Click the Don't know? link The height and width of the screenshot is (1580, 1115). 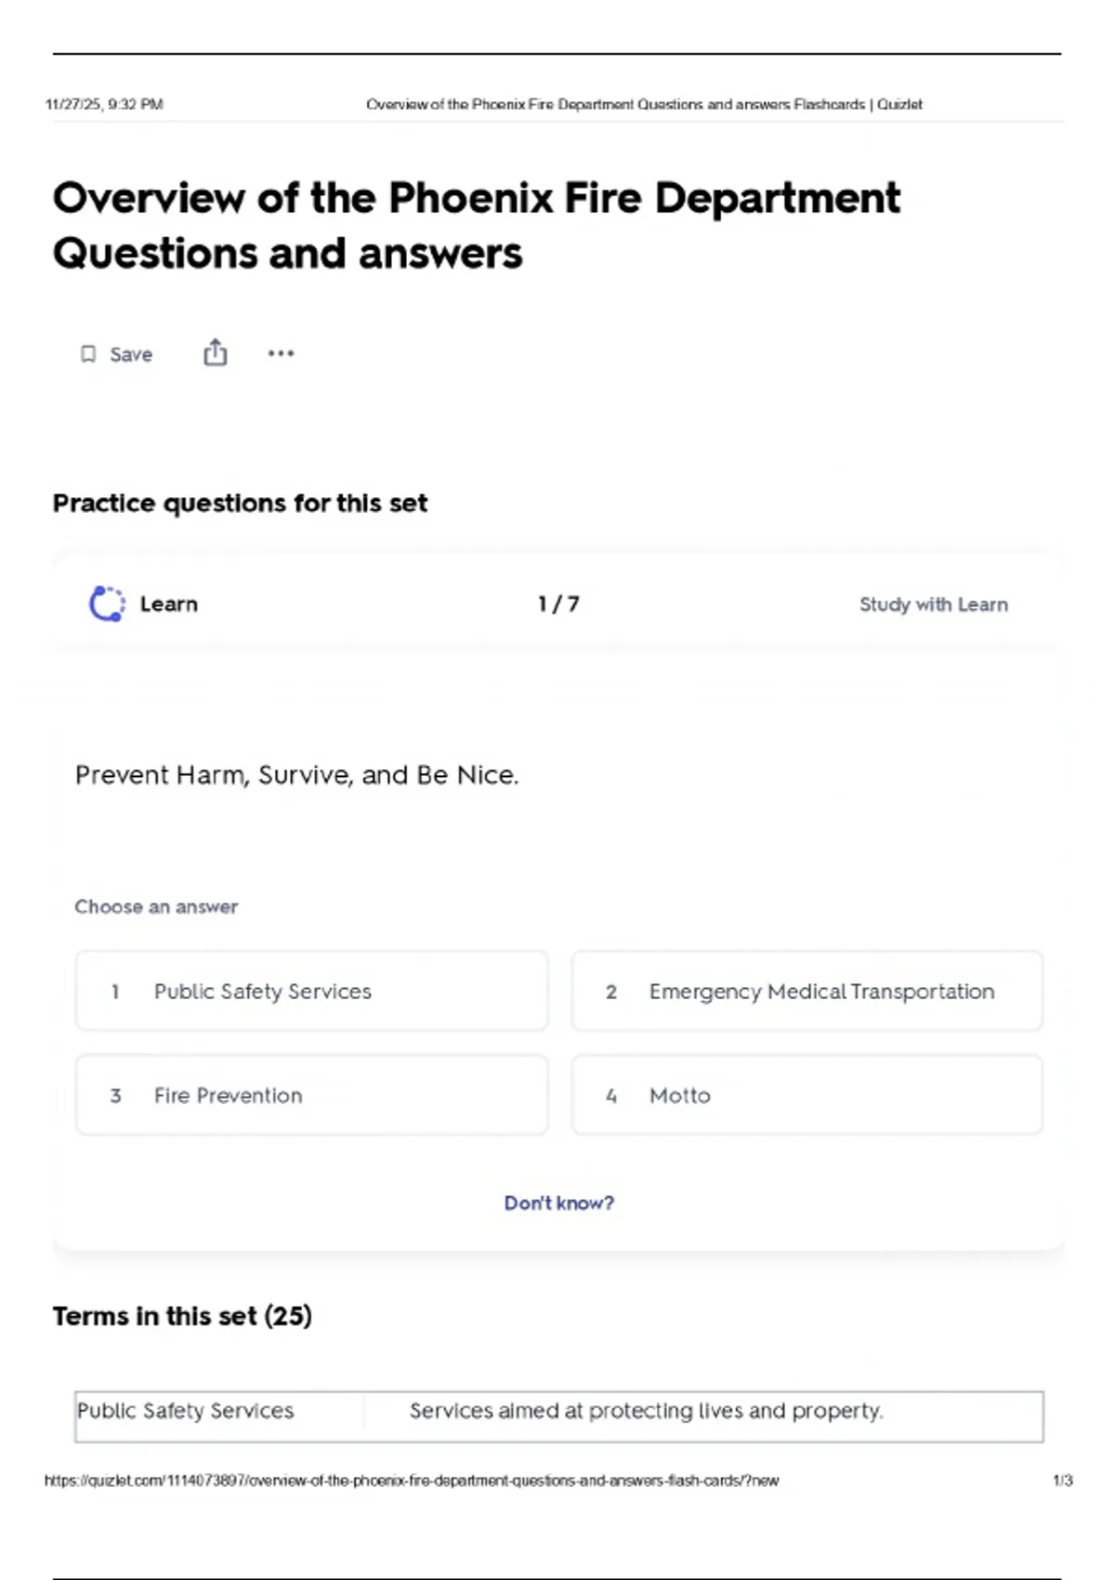click(x=558, y=1203)
